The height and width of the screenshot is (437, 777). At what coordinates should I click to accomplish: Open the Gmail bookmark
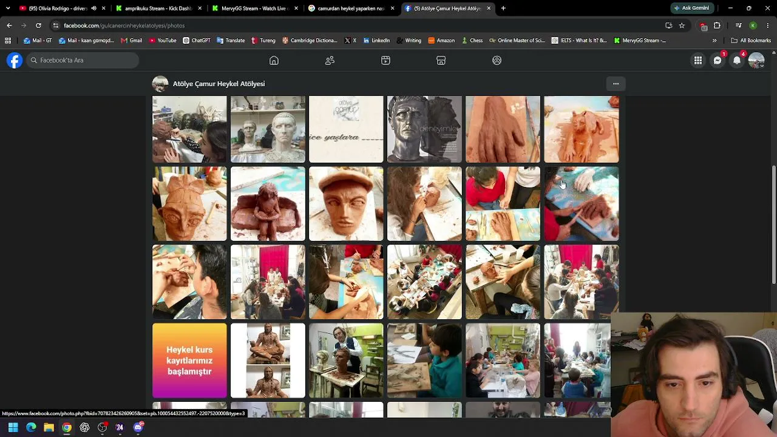coord(131,41)
